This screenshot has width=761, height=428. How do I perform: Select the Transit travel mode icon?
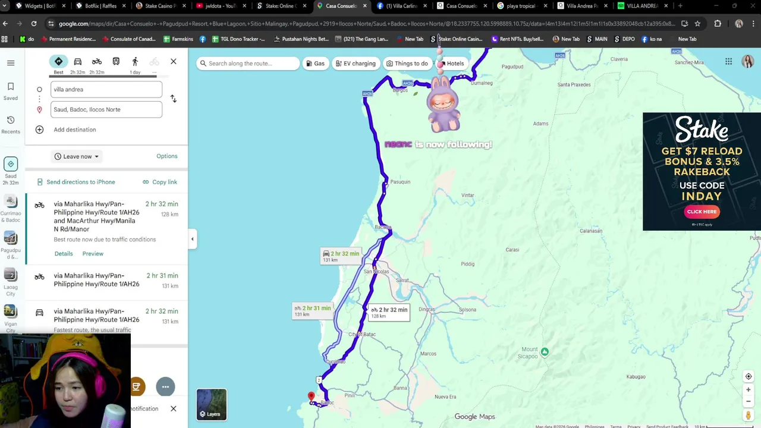click(116, 62)
